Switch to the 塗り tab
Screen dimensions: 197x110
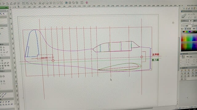click(195, 21)
